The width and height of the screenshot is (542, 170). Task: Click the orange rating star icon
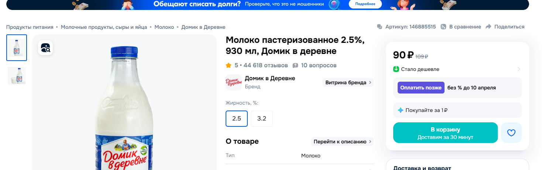point(229,65)
